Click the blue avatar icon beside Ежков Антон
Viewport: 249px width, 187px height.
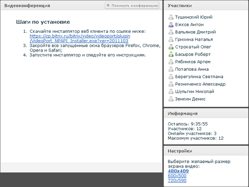pos(171,25)
